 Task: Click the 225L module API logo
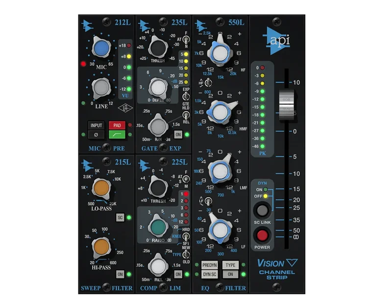point(144,165)
